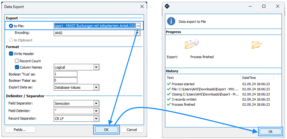
Task: Click the Boolean 'False' as field
Action: (x=66, y=80)
